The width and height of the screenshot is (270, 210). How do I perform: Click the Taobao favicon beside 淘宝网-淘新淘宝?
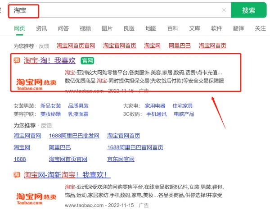click(x=17, y=175)
